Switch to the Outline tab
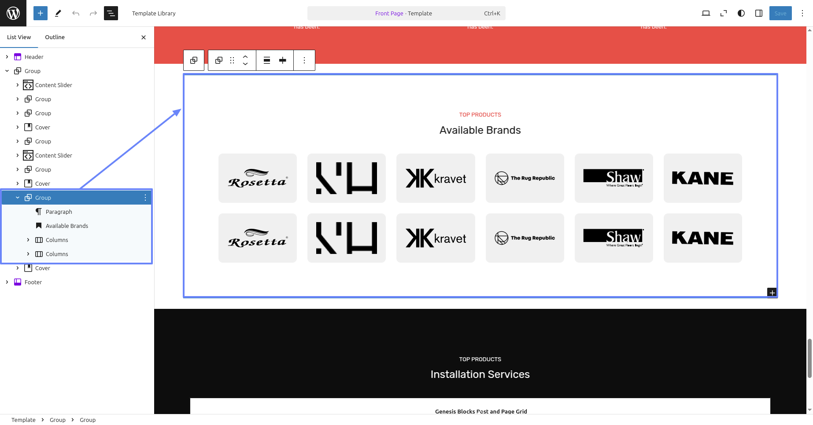Image resolution: width=813 pixels, height=425 pixels. coord(55,37)
